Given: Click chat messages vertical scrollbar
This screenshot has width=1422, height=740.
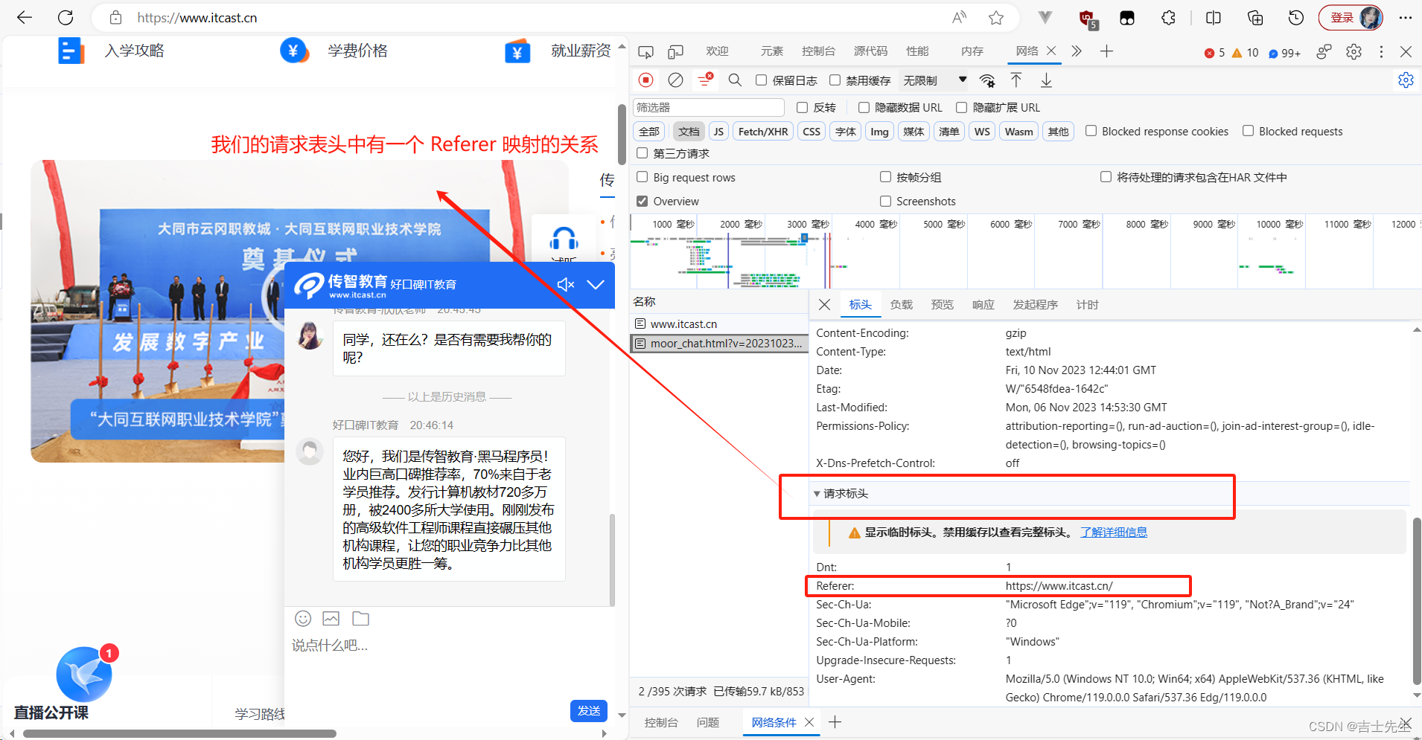Looking at the screenshot, I should [x=612, y=559].
